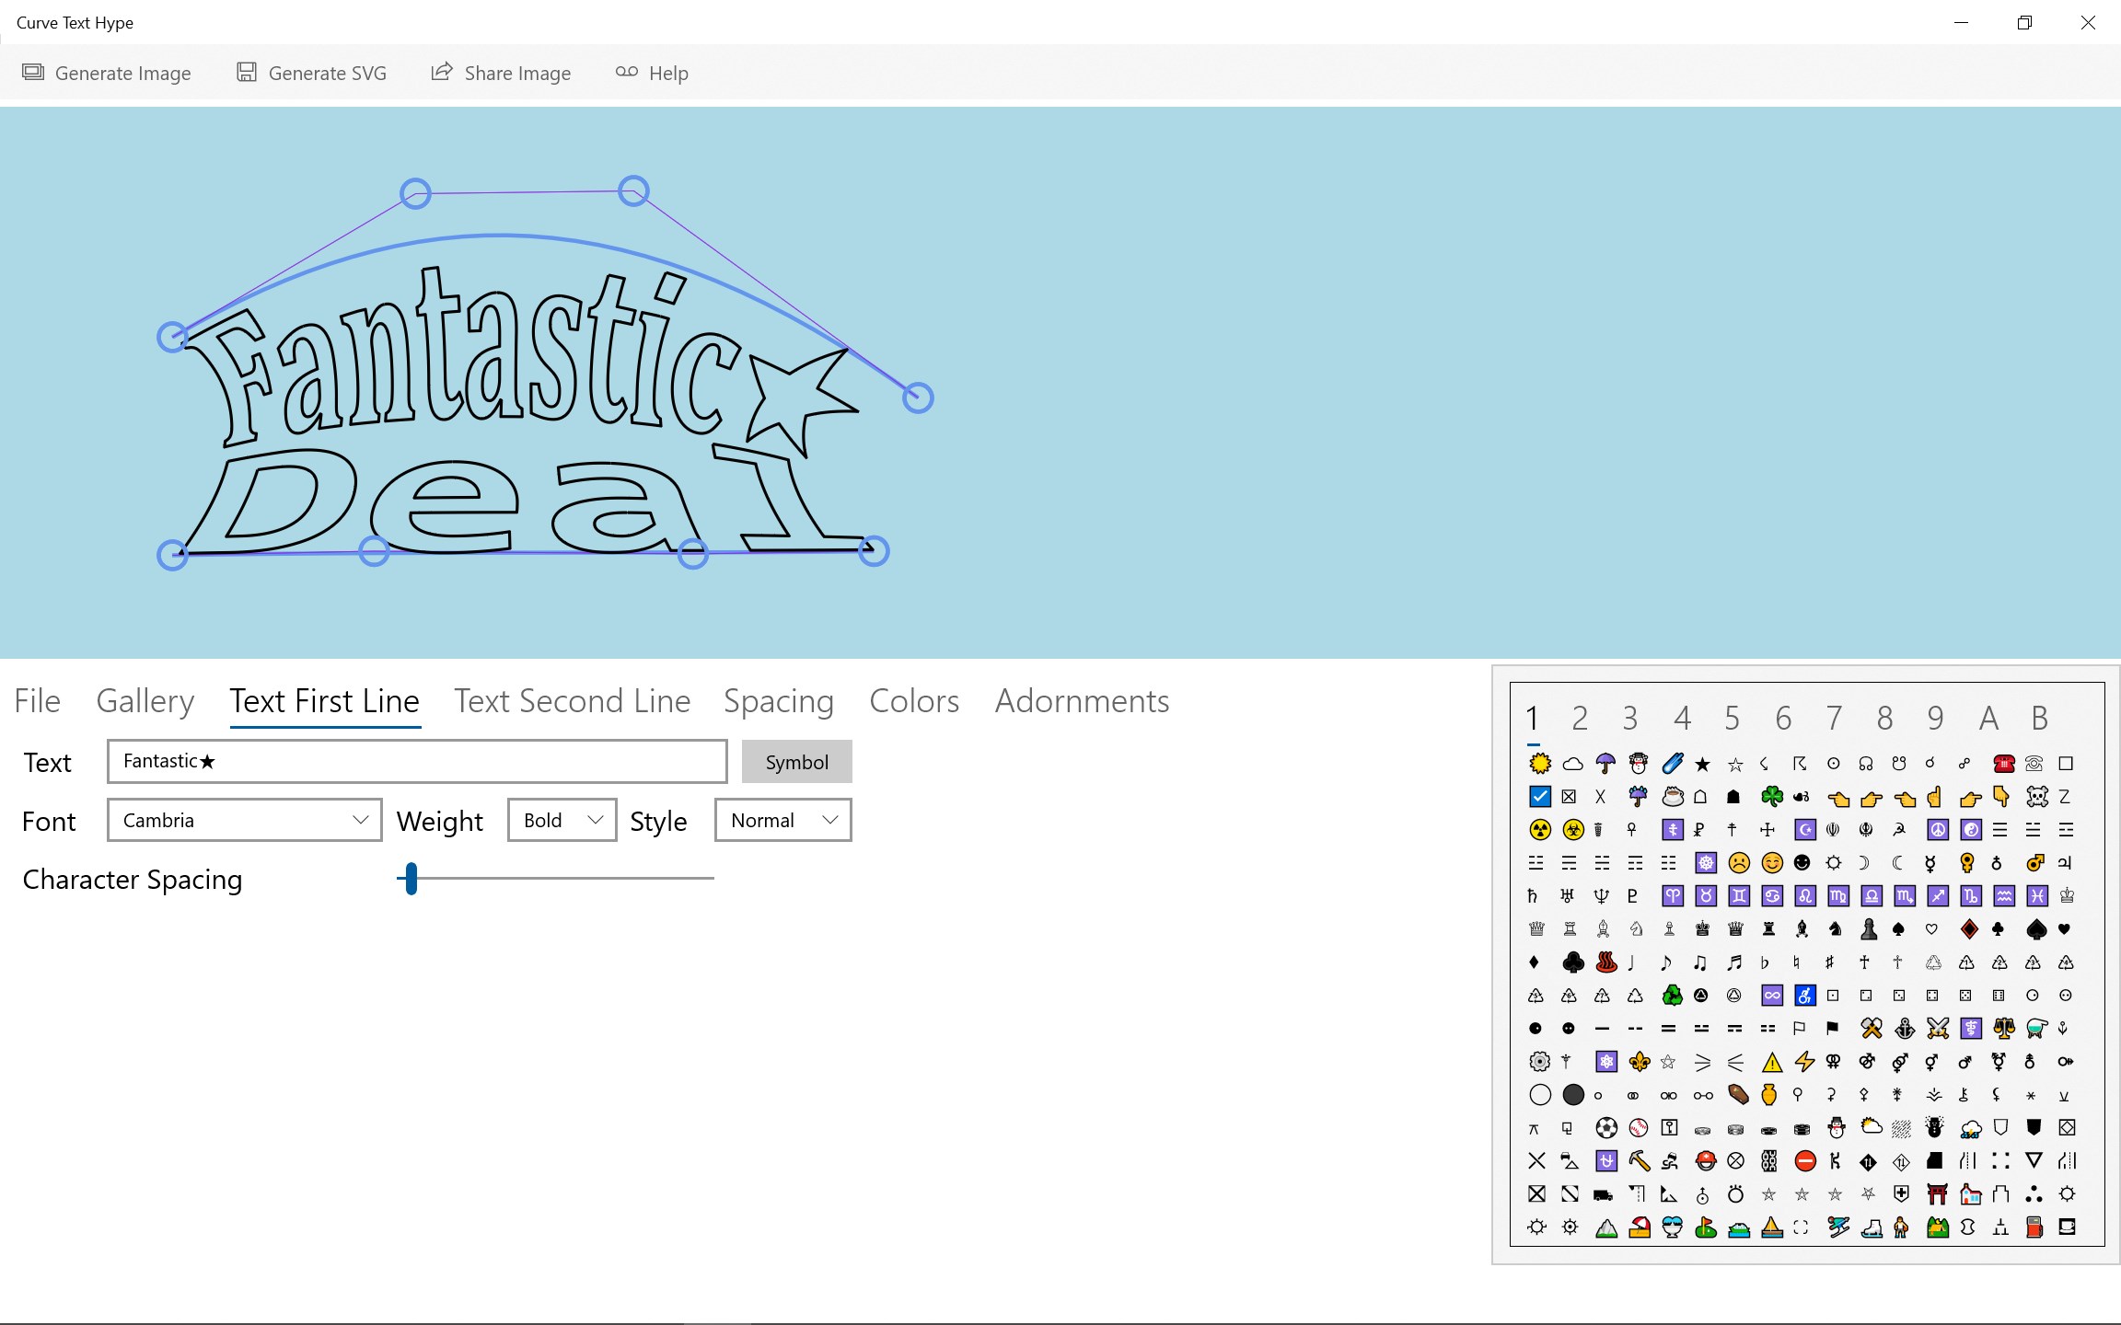Switch to the Text Second Line tab
The image size is (2121, 1325).
pos(572,701)
